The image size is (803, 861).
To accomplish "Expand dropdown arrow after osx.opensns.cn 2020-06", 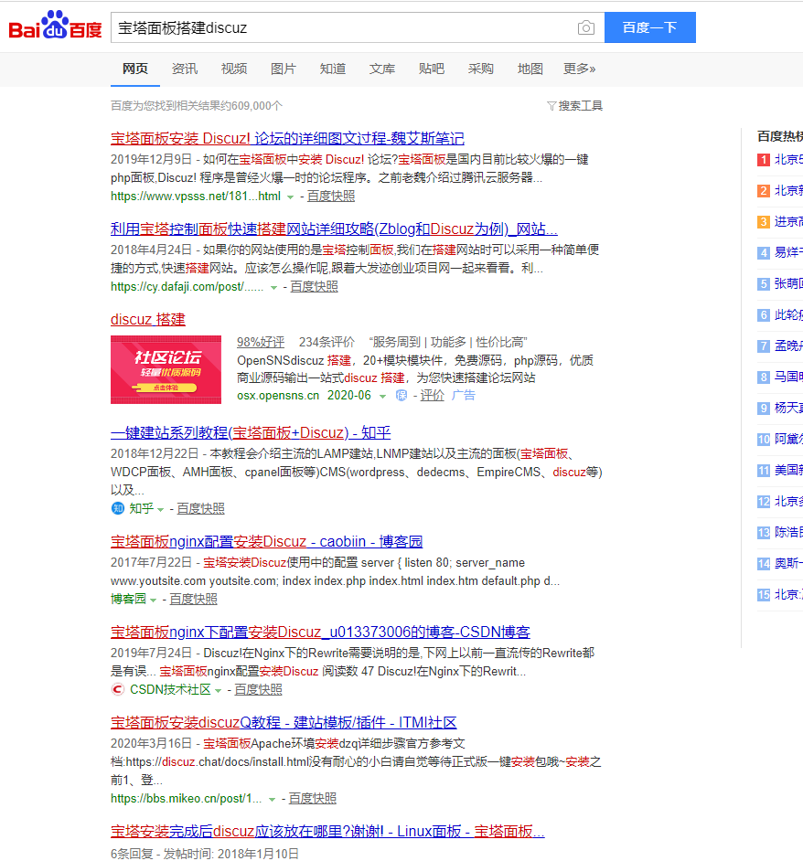I will (x=382, y=397).
